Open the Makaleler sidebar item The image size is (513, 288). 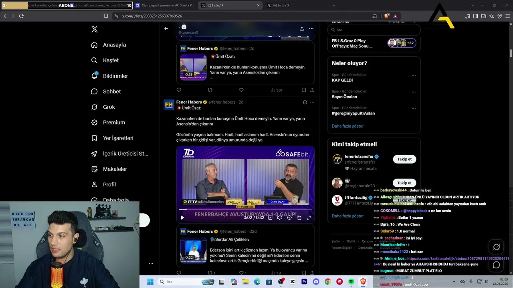(x=109, y=169)
